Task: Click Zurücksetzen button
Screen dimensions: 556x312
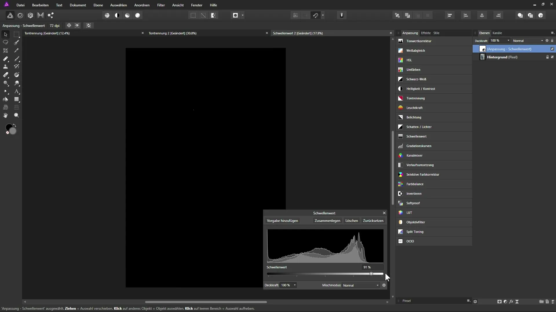Action: click(x=373, y=221)
